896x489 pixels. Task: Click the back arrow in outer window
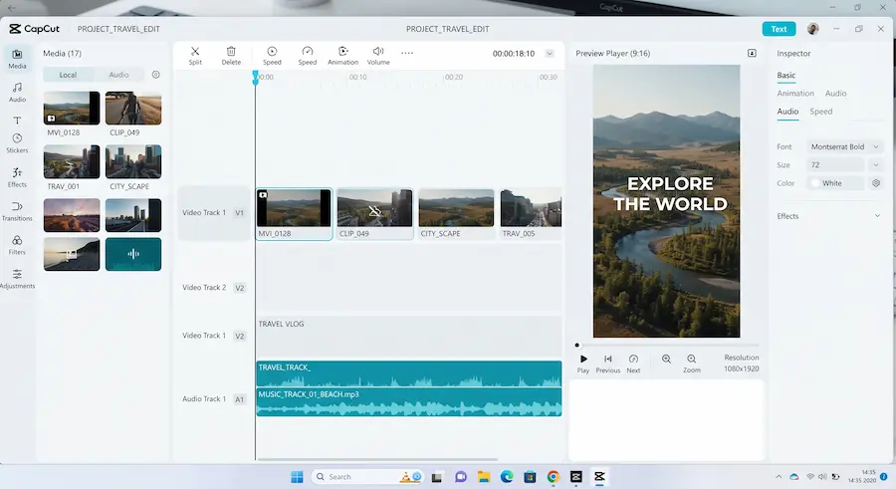coord(12,7)
